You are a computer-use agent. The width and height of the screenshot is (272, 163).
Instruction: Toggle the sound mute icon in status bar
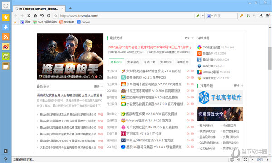click(x=239, y=160)
